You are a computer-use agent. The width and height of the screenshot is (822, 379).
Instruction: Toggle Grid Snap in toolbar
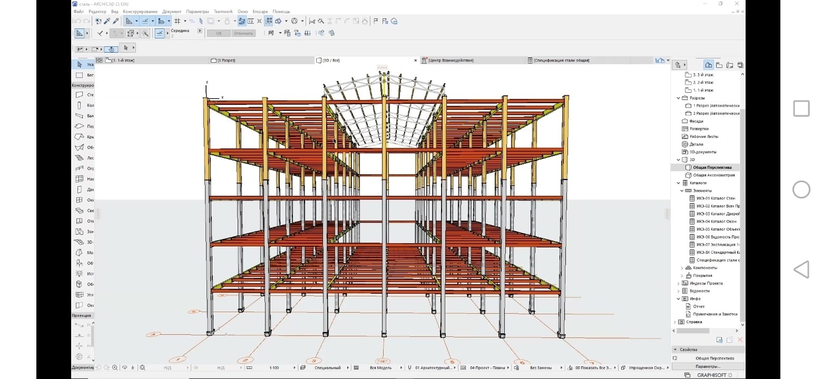[x=177, y=21]
